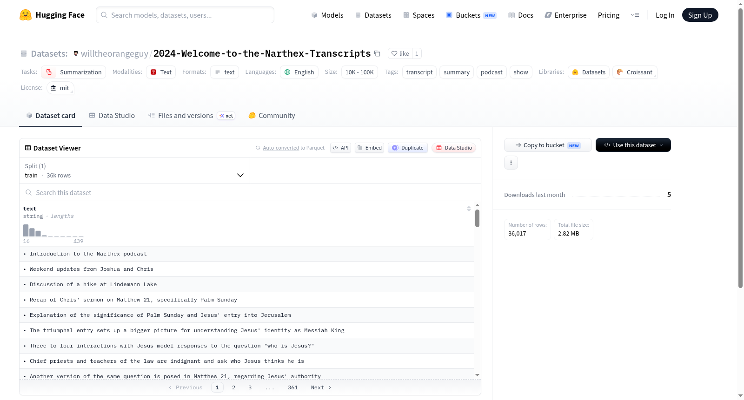
Task: Click the text length histogram chart
Action: point(53,230)
